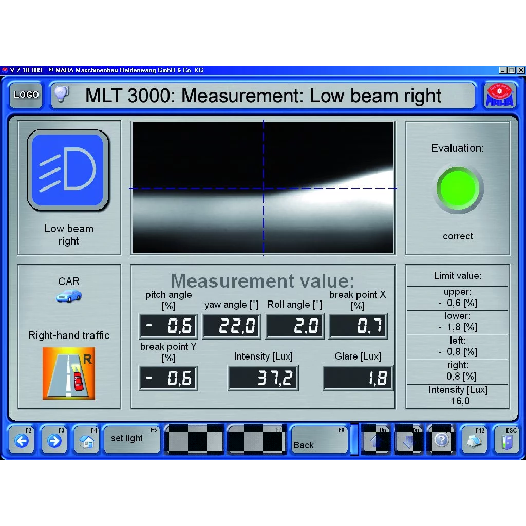This screenshot has width=526, height=526.
Task: Click the break point X value 0,7
Action: click(358, 326)
